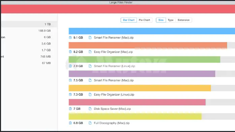235x132 pixels.
Task: Click the pink bar above the 7 GB file
Action: [x=137, y=102]
